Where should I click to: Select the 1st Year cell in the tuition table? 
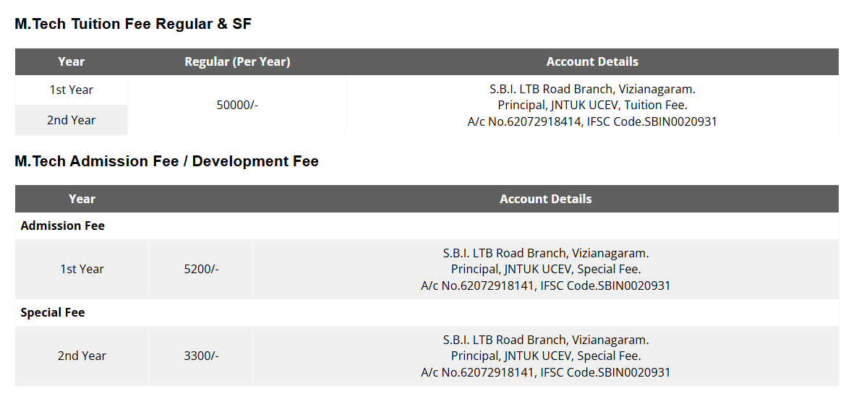[71, 90]
